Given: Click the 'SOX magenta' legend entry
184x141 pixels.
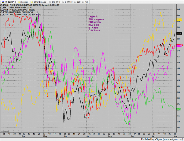Looking at the screenshot, I should [x=96, y=19].
